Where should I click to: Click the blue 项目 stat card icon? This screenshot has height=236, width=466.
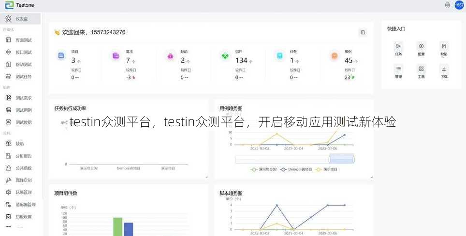coord(61,55)
